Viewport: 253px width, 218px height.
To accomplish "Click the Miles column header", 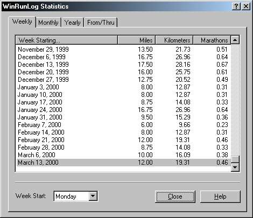I will (137, 40).
